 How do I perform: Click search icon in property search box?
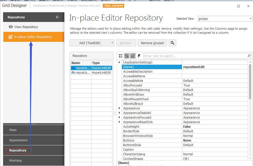coord(249,56)
